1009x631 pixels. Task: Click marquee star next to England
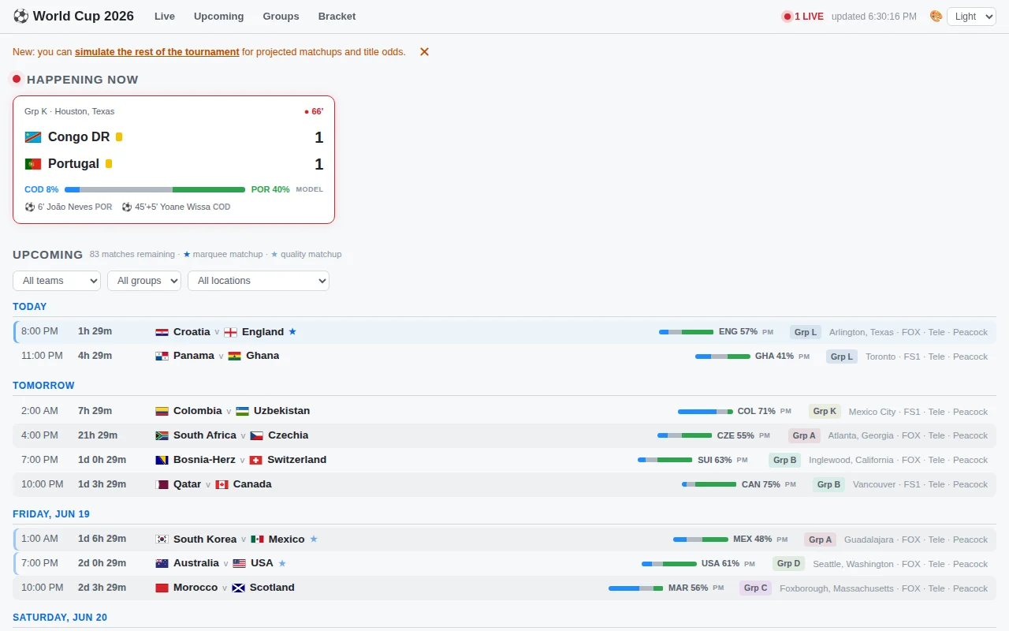(292, 332)
